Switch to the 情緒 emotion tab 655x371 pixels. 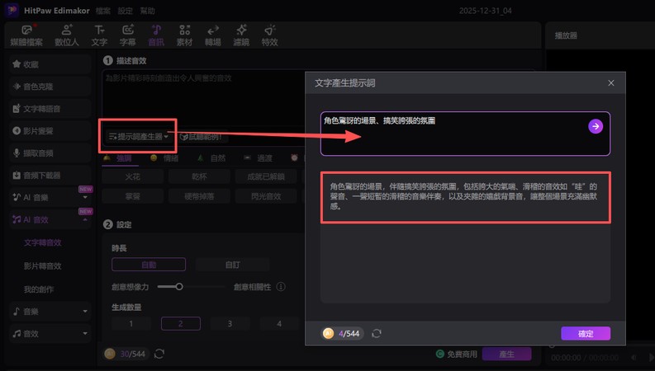tap(164, 158)
